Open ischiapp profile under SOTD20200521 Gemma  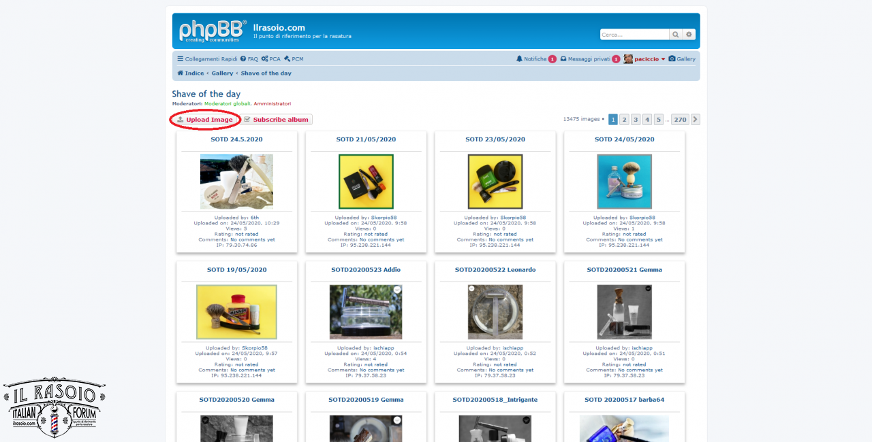[642, 348]
